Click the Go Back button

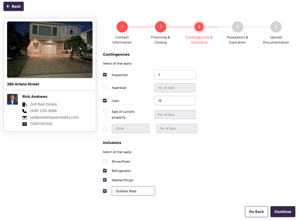(x=256, y=212)
